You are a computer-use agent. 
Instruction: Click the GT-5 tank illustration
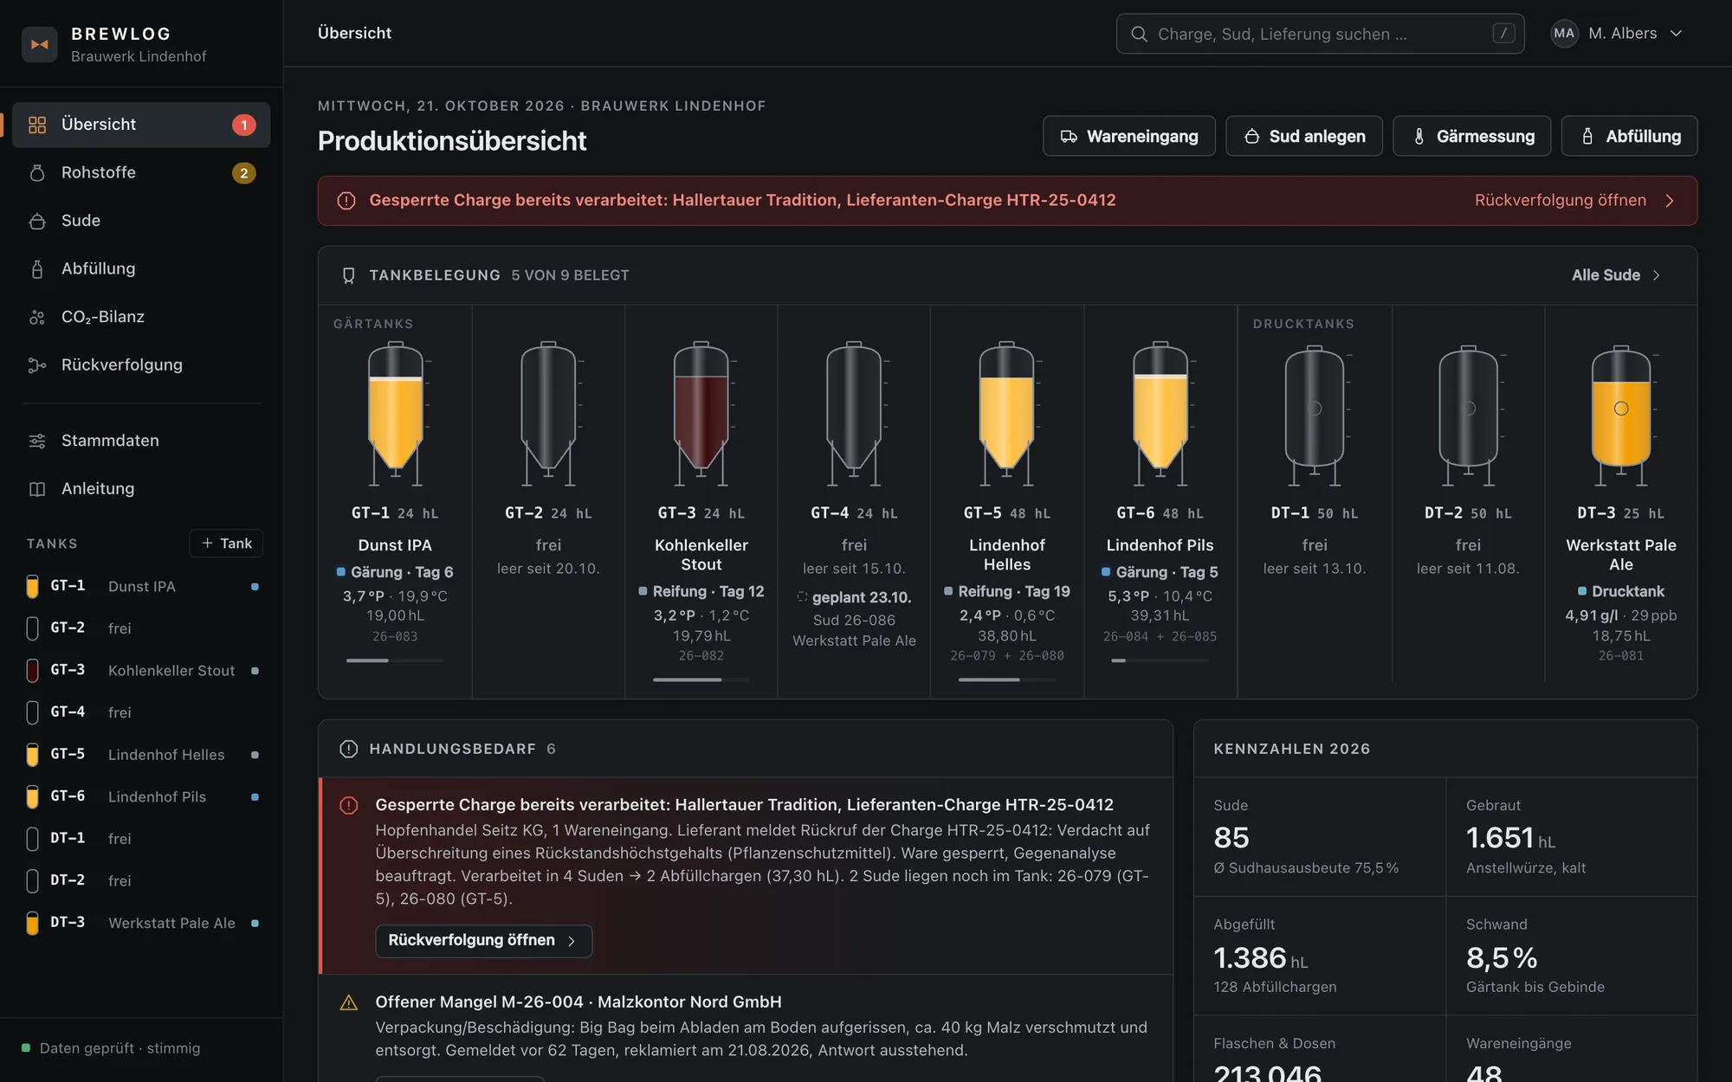coord(1007,414)
